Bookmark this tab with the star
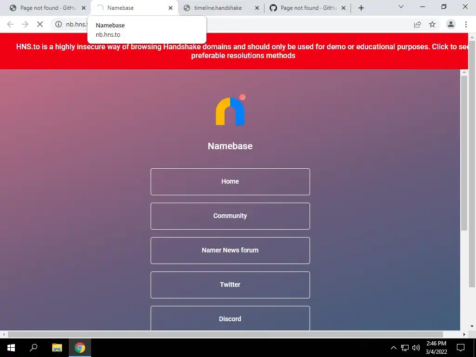476x357 pixels. point(432,24)
